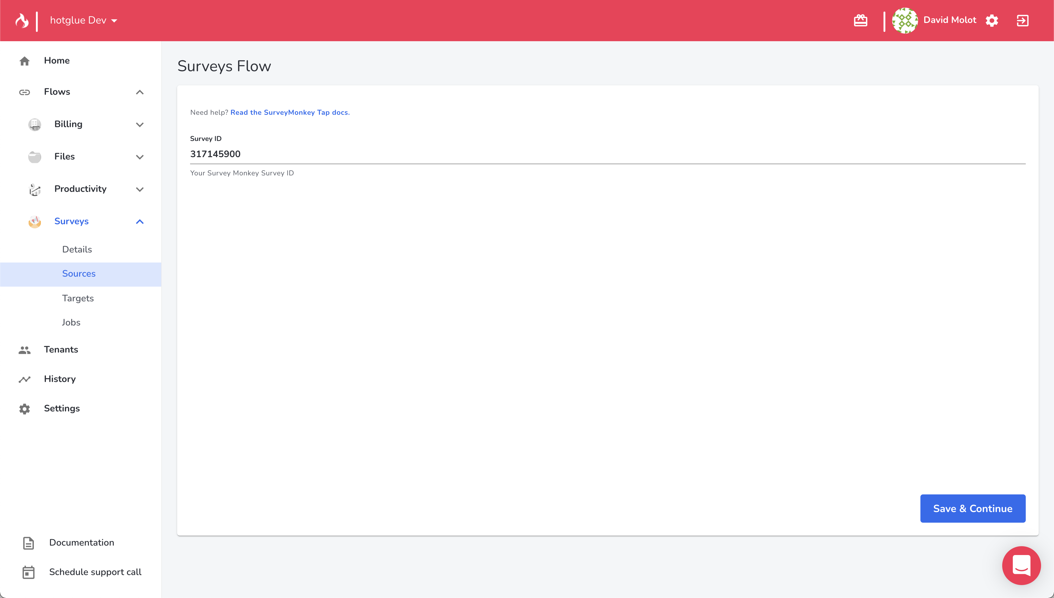This screenshot has height=598, width=1054.
Task: Click the Survey ID input field
Action: (x=607, y=154)
